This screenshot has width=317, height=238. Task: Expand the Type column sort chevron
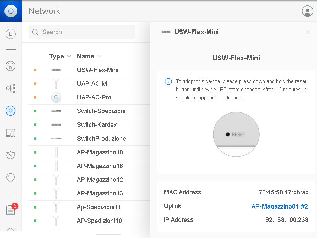(x=69, y=56)
